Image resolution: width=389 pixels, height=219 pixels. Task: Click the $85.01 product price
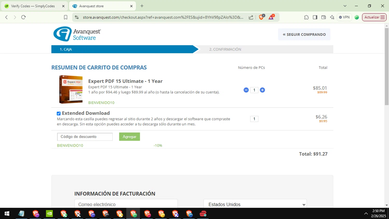320,88
